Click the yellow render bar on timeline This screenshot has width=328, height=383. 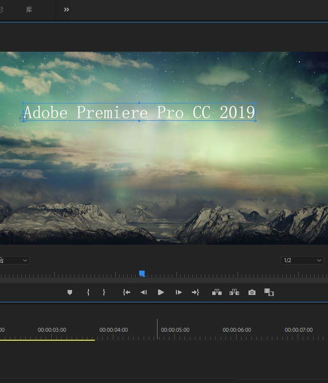point(47,340)
